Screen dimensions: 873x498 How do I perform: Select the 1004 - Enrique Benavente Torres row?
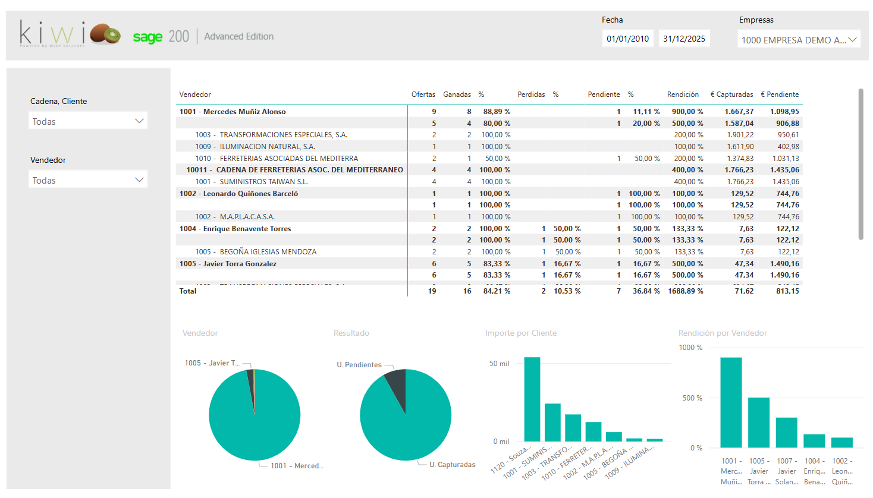(235, 229)
